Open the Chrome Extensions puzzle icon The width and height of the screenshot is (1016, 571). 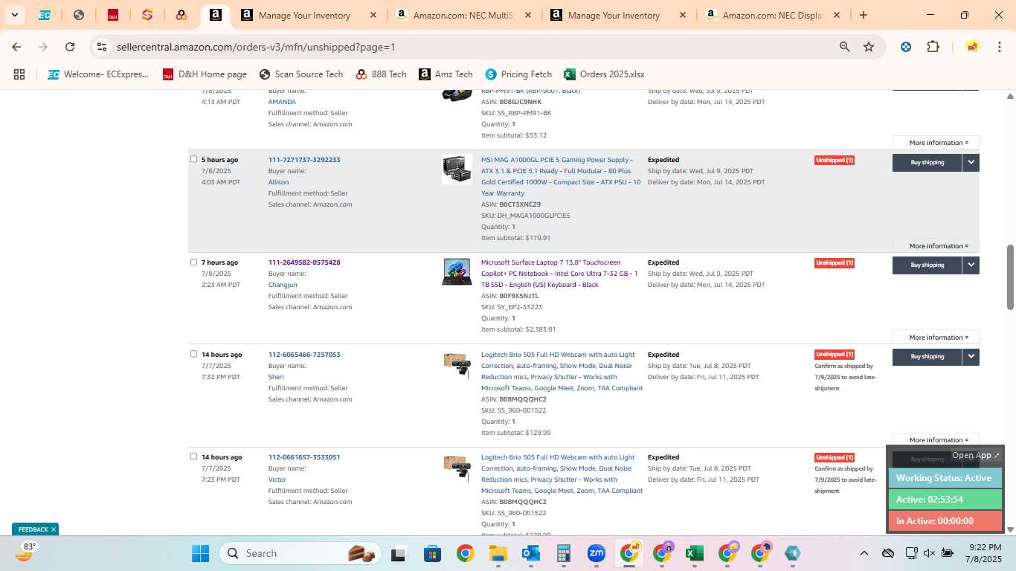(933, 47)
